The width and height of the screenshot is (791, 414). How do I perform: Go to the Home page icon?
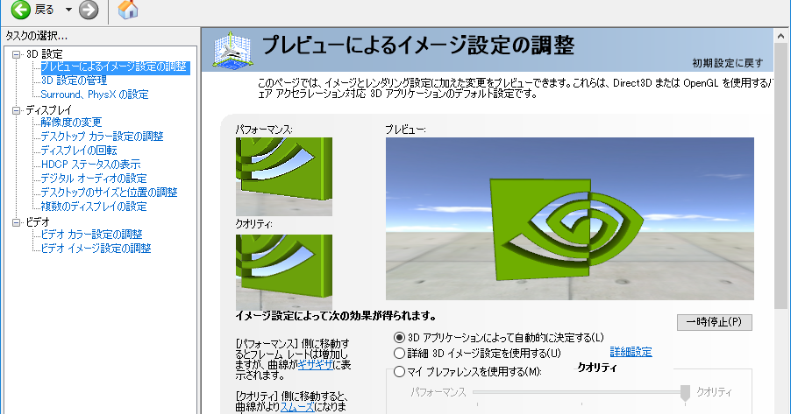pyautogui.click(x=128, y=10)
